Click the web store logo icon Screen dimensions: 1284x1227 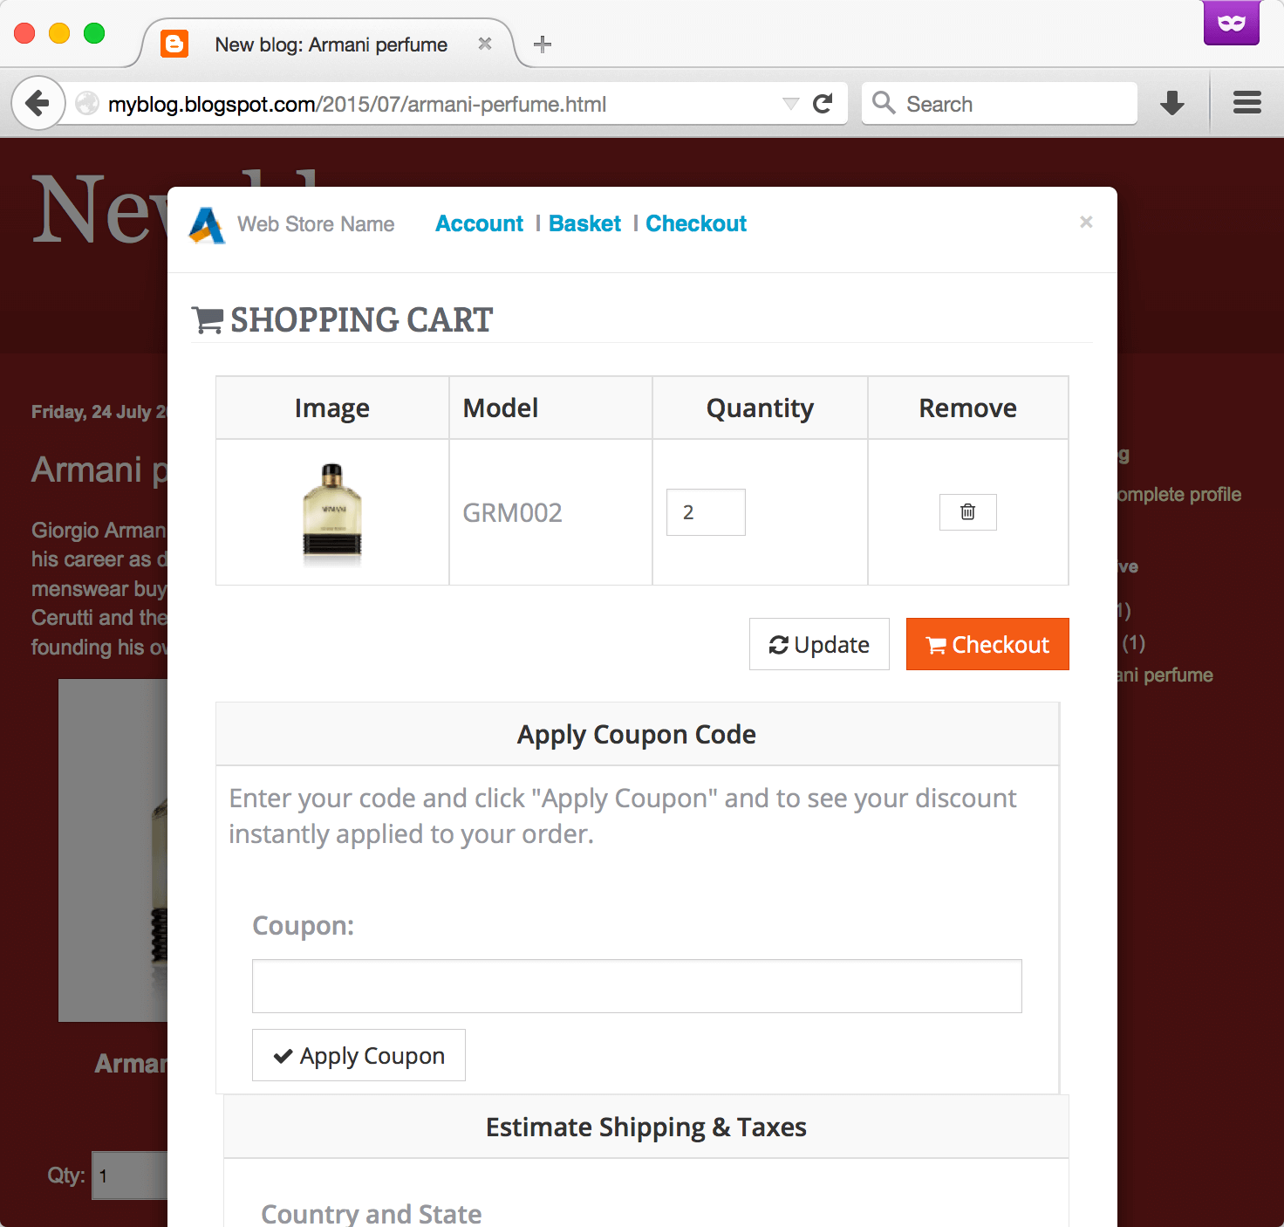208,225
